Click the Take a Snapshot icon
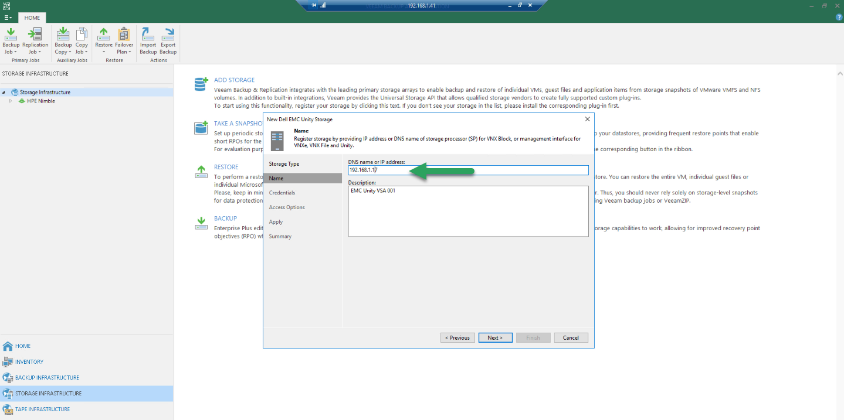This screenshot has width=844, height=420. coord(201,128)
